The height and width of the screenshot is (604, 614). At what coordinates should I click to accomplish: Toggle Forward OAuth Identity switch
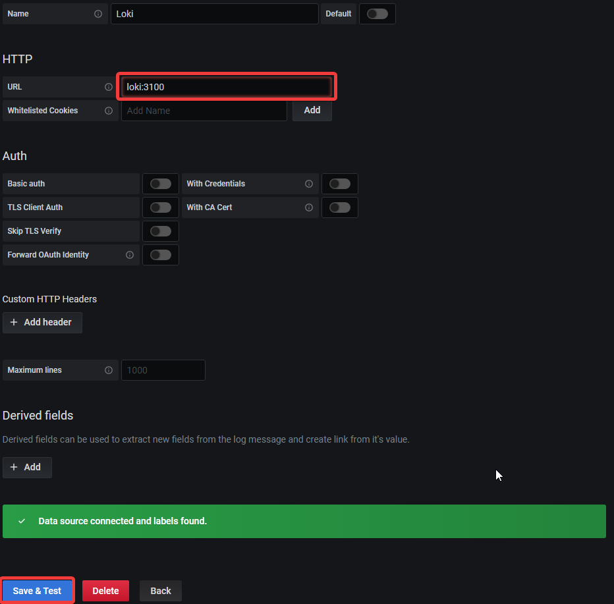click(160, 255)
